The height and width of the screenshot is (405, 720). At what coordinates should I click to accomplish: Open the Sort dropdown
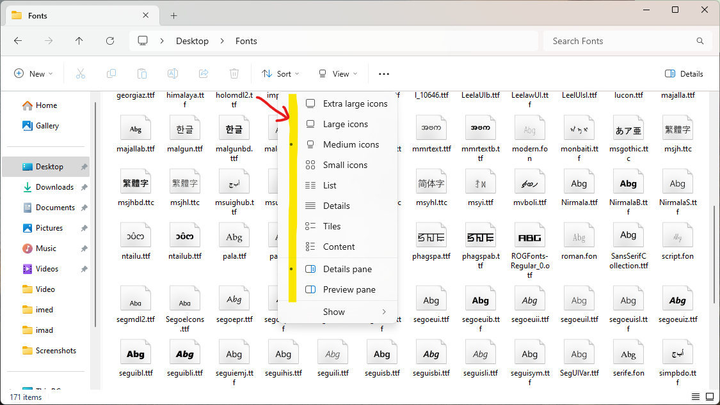tap(280, 73)
